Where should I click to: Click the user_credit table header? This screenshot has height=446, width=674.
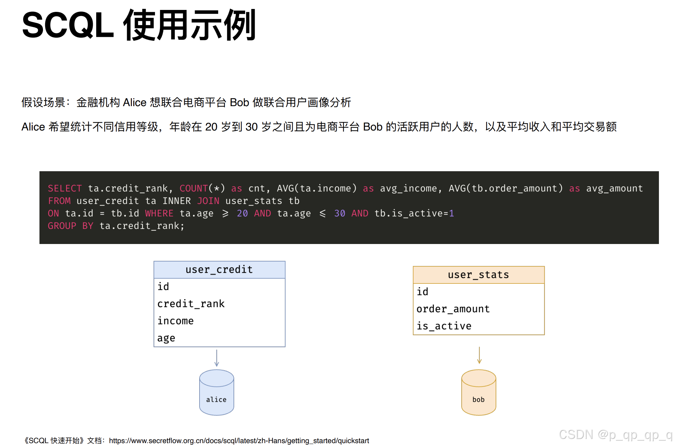pos(219,270)
